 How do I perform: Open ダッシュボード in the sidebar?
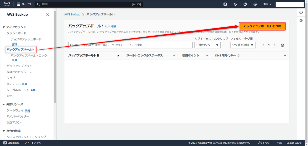click(x=16, y=33)
